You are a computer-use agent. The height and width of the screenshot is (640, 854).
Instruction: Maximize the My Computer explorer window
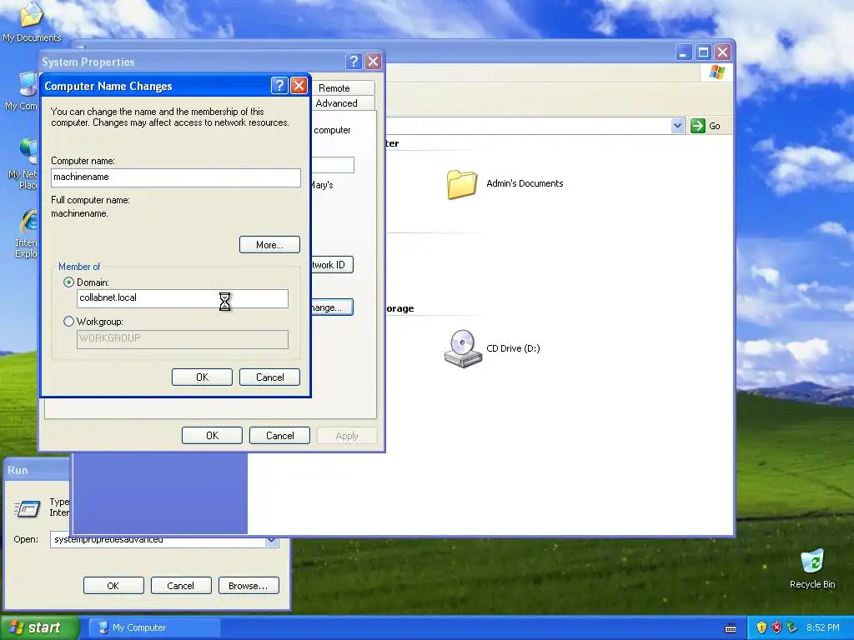(x=703, y=52)
